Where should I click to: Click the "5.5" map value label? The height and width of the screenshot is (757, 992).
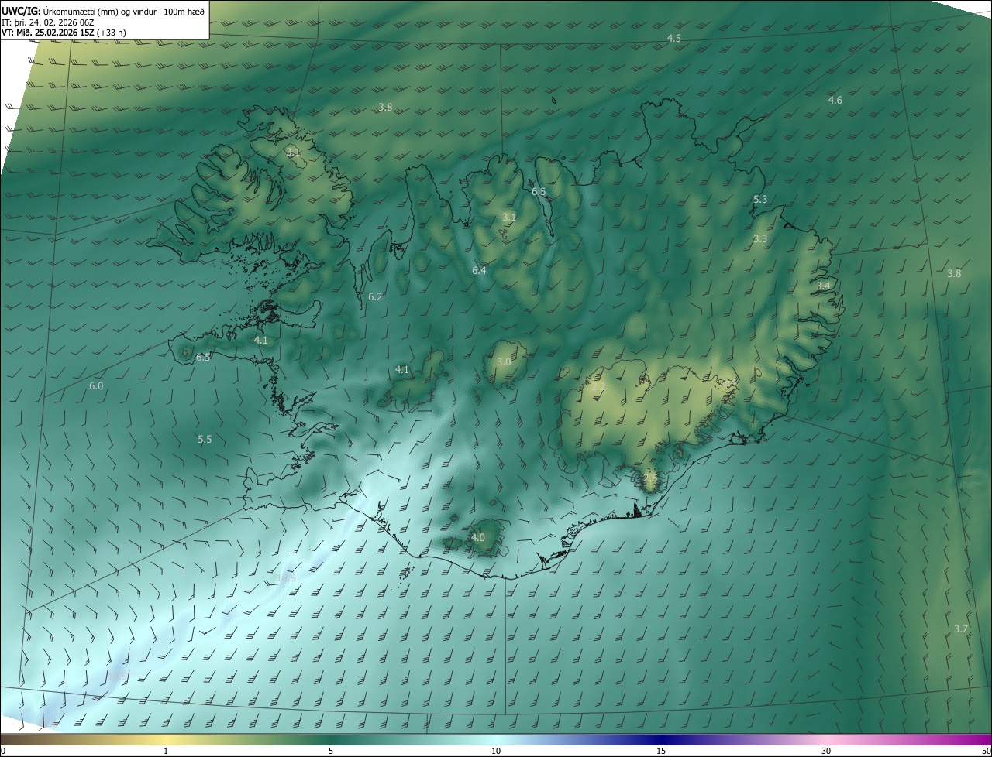(205, 439)
